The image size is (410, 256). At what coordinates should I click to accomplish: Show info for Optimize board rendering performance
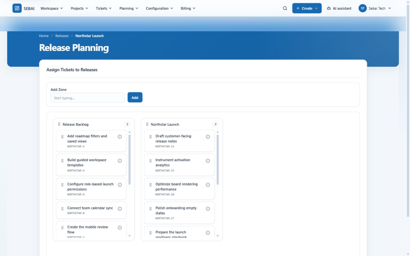[208, 185]
